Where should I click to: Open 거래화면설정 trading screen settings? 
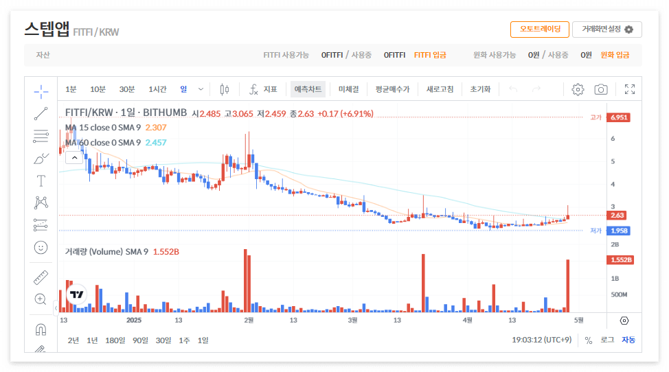(606, 30)
